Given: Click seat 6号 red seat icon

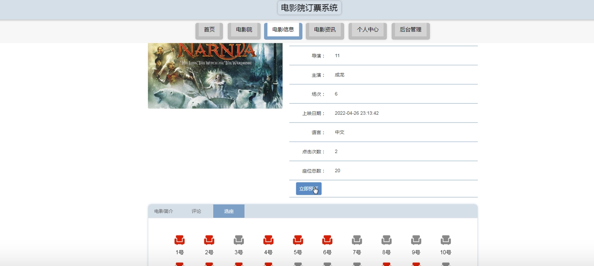Looking at the screenshot, I should point(327,240).
